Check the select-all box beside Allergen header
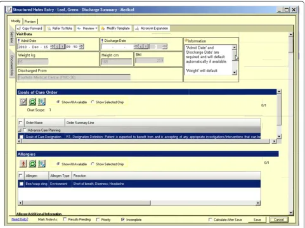 tap(21, 175)
